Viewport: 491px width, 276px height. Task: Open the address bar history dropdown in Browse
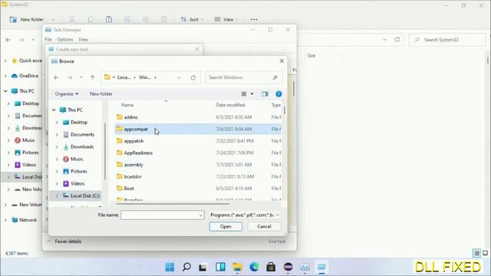179,77
